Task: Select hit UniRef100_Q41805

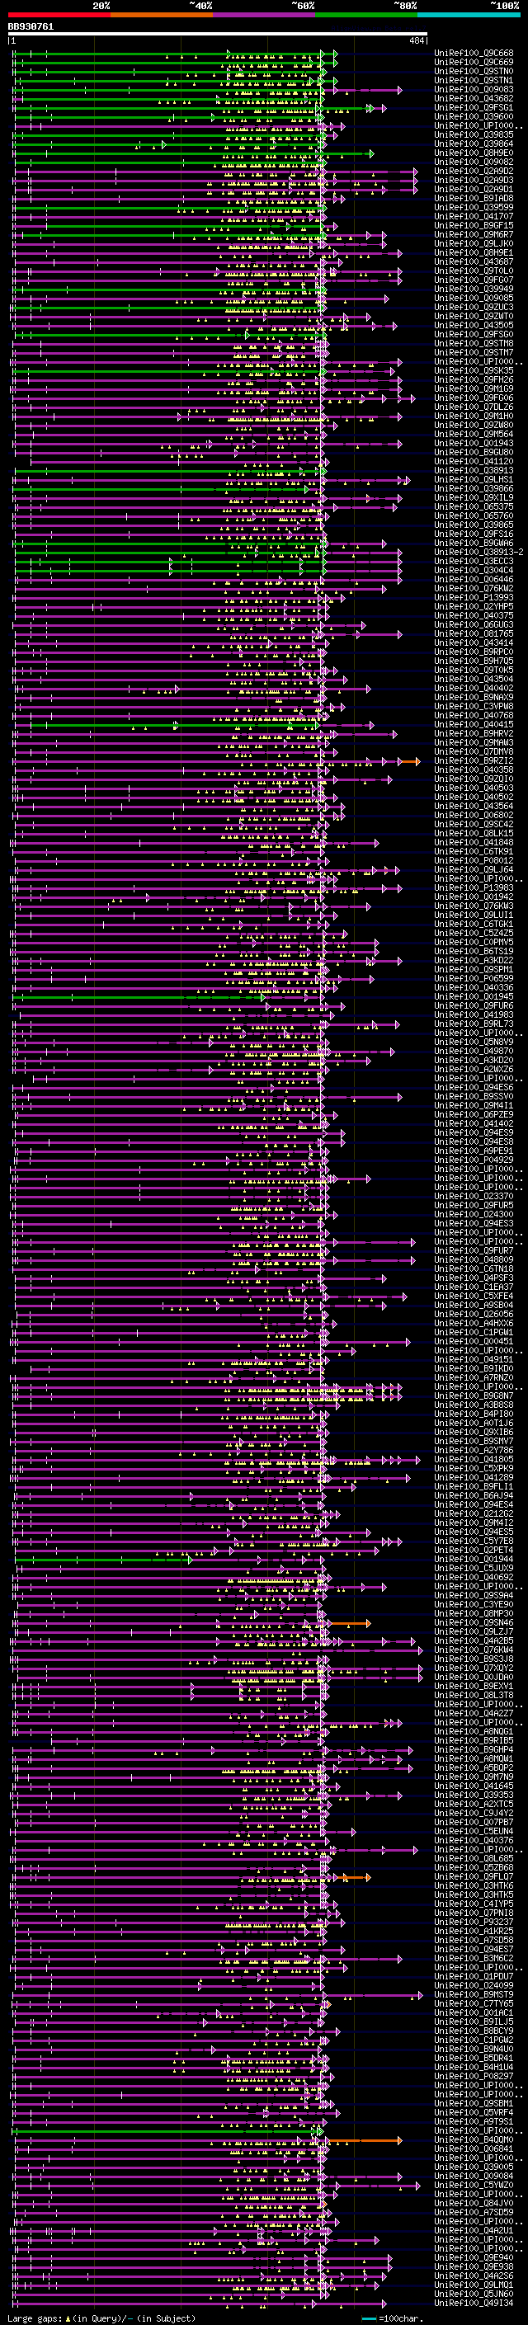Action: click(474, 1460)
